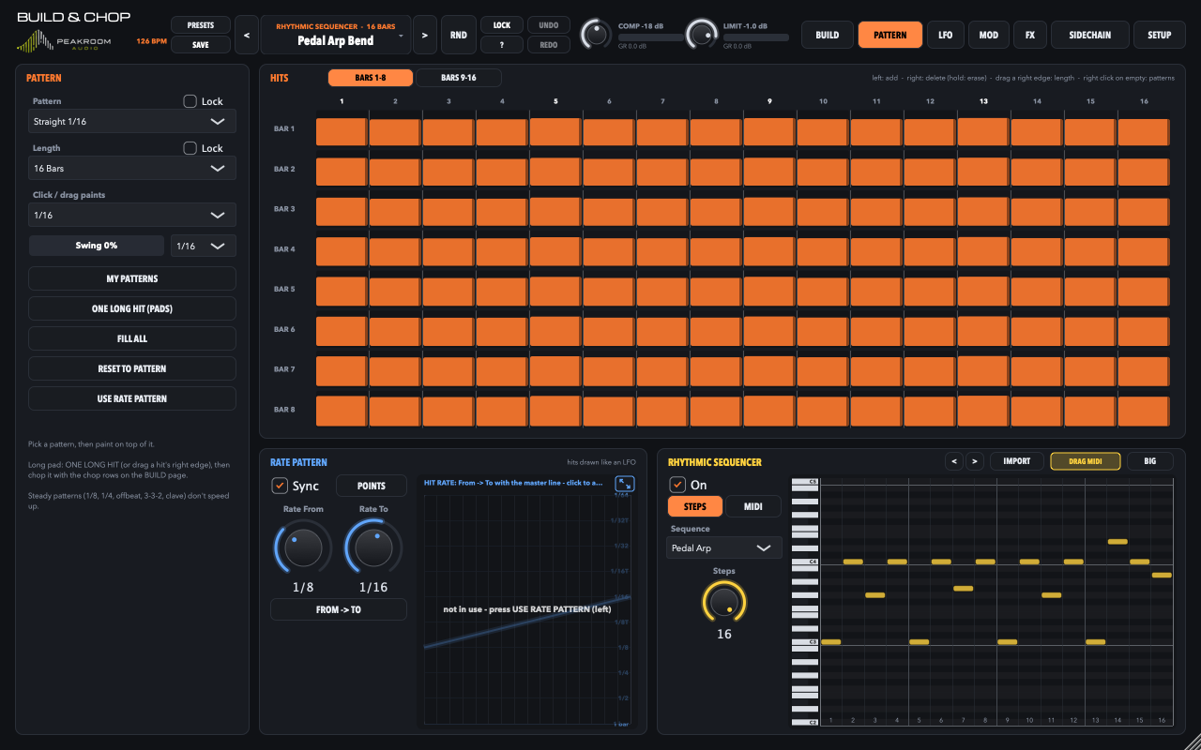This screenshot has height=750, width=1201.
Task: Click the POINTS button
Action: [372, 486]
